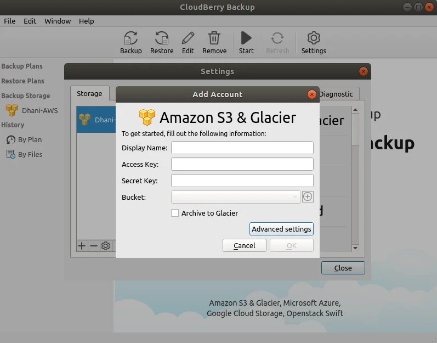
Task: Click the Edit pencil toolbar icon
Action: (x=188, y=42)
